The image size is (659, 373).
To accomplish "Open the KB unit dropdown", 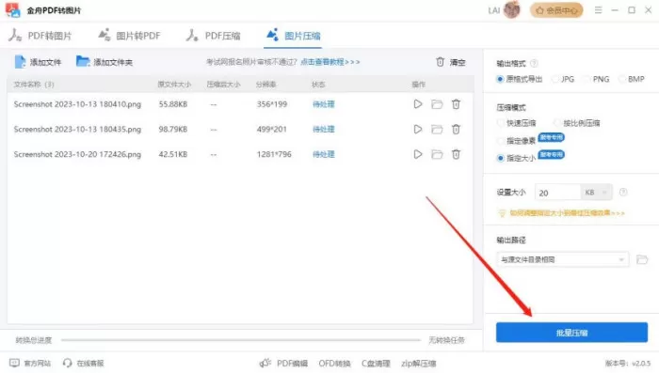I will pyautogui.click(x=596, y=193).
